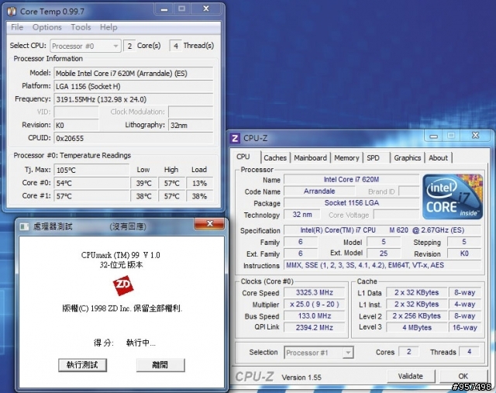Click the CPUmark window title bar icon
This screenshot has height=393, width=496.
point(24,226)
